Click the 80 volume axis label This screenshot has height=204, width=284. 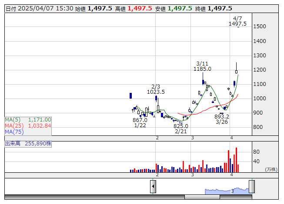click(x=256, y=152)
